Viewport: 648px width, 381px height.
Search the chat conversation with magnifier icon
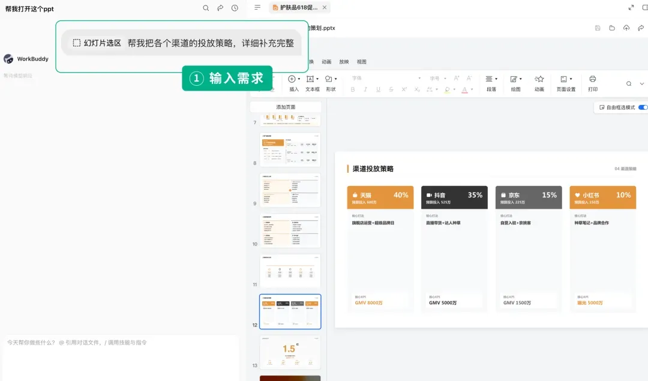tap(206, 8)
